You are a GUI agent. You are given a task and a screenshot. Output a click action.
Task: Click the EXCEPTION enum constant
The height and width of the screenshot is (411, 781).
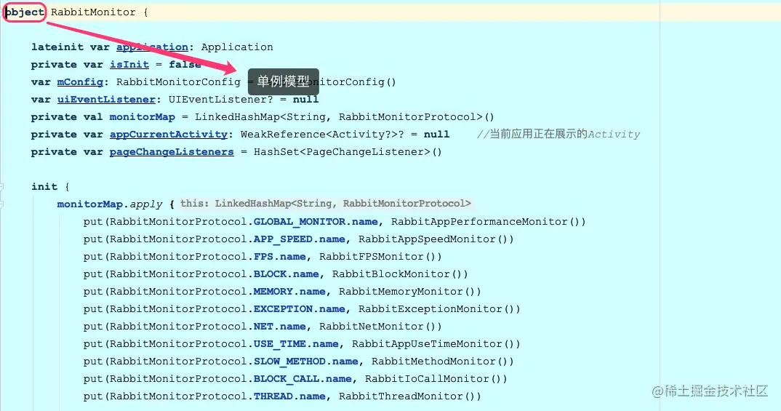pyautogui.click(x=283, y=308)
